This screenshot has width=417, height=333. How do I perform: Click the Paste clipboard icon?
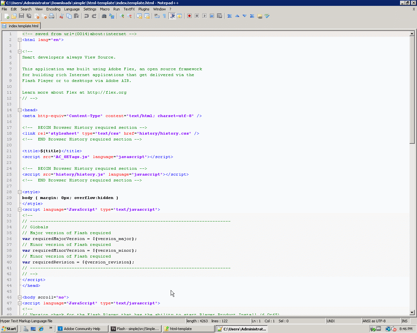pyautogui.click(x=77, y=16)
